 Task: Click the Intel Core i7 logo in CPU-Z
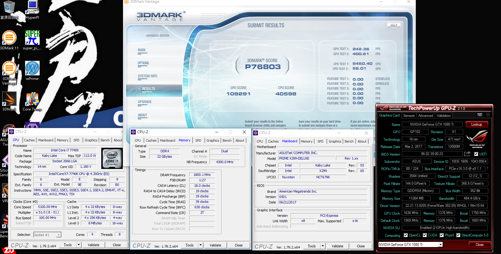pyautogui.click(x=112, y=158)
